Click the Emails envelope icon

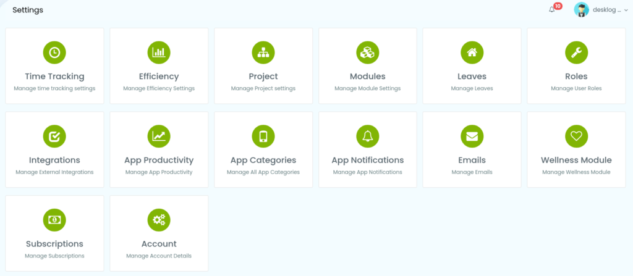472,136
